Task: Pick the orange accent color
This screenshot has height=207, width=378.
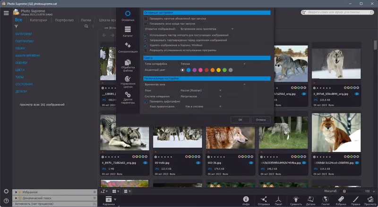Action: pos(212,70)
